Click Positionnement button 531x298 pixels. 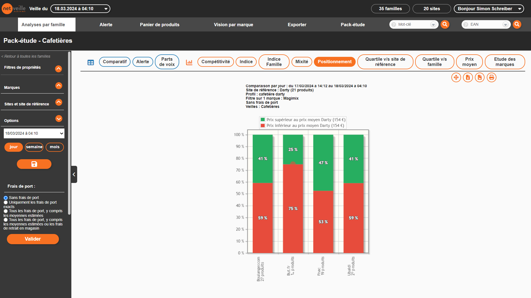click(335, 62)
